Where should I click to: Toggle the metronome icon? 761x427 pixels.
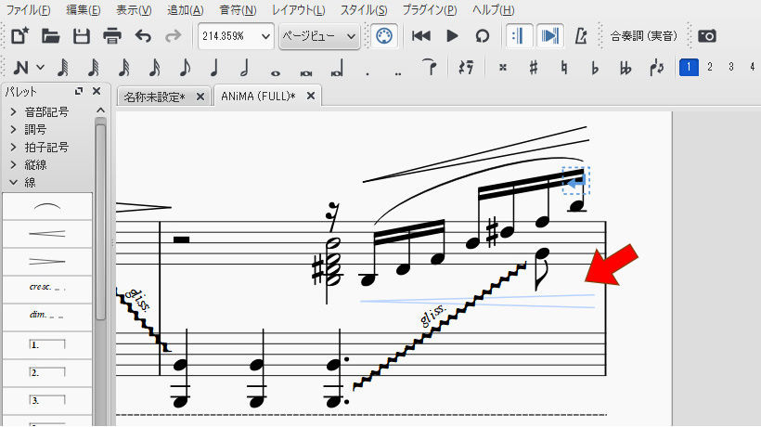[580, 36]
